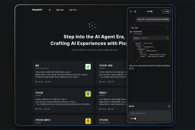Select the Request tab
Image resolution: width=195 pixels, height=130 pixels.
[x=136, y=38]
